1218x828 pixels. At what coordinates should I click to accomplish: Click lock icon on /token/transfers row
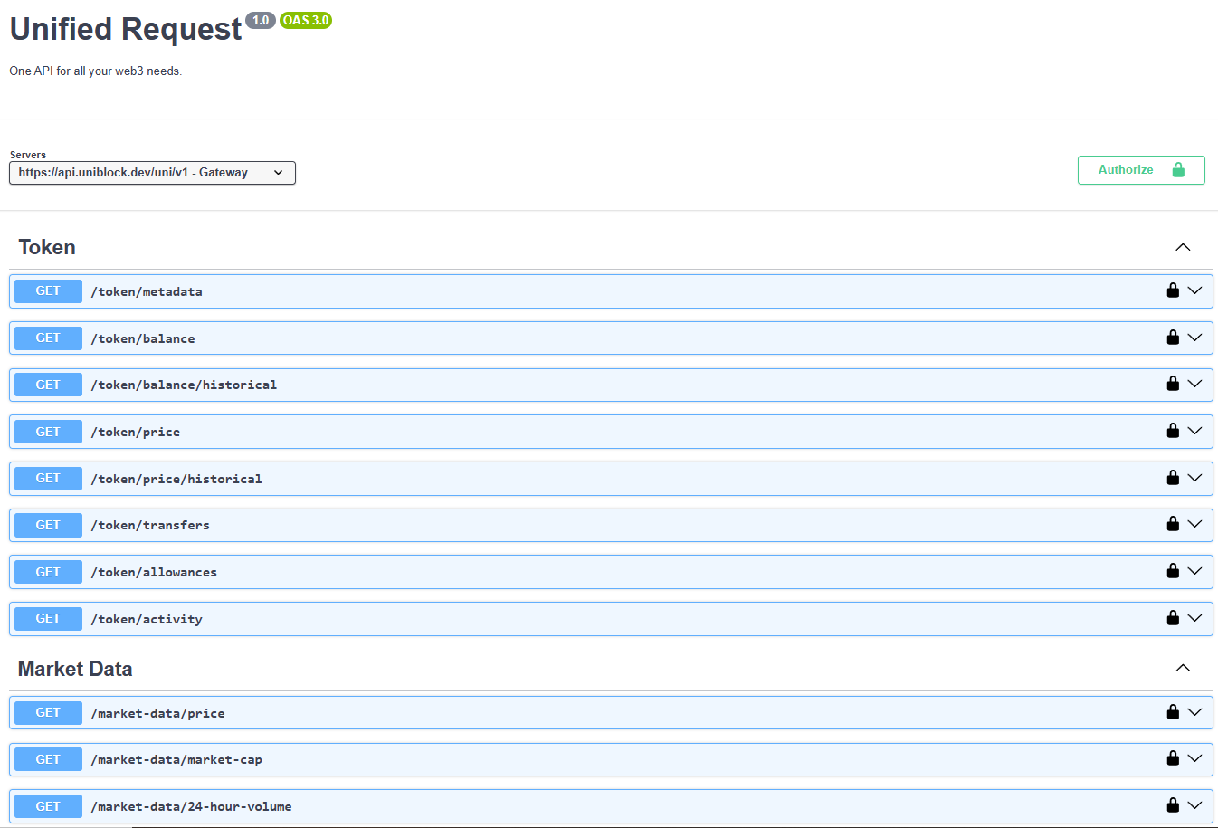click(x=1173, y=524)
